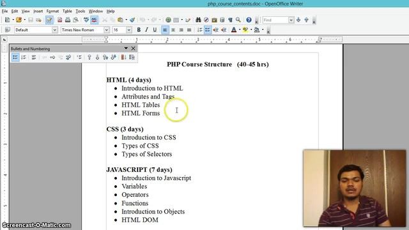Numbering On/Off in Bullets and Numbering panel
Screen dimensions: 409x230
coord(24,57)
